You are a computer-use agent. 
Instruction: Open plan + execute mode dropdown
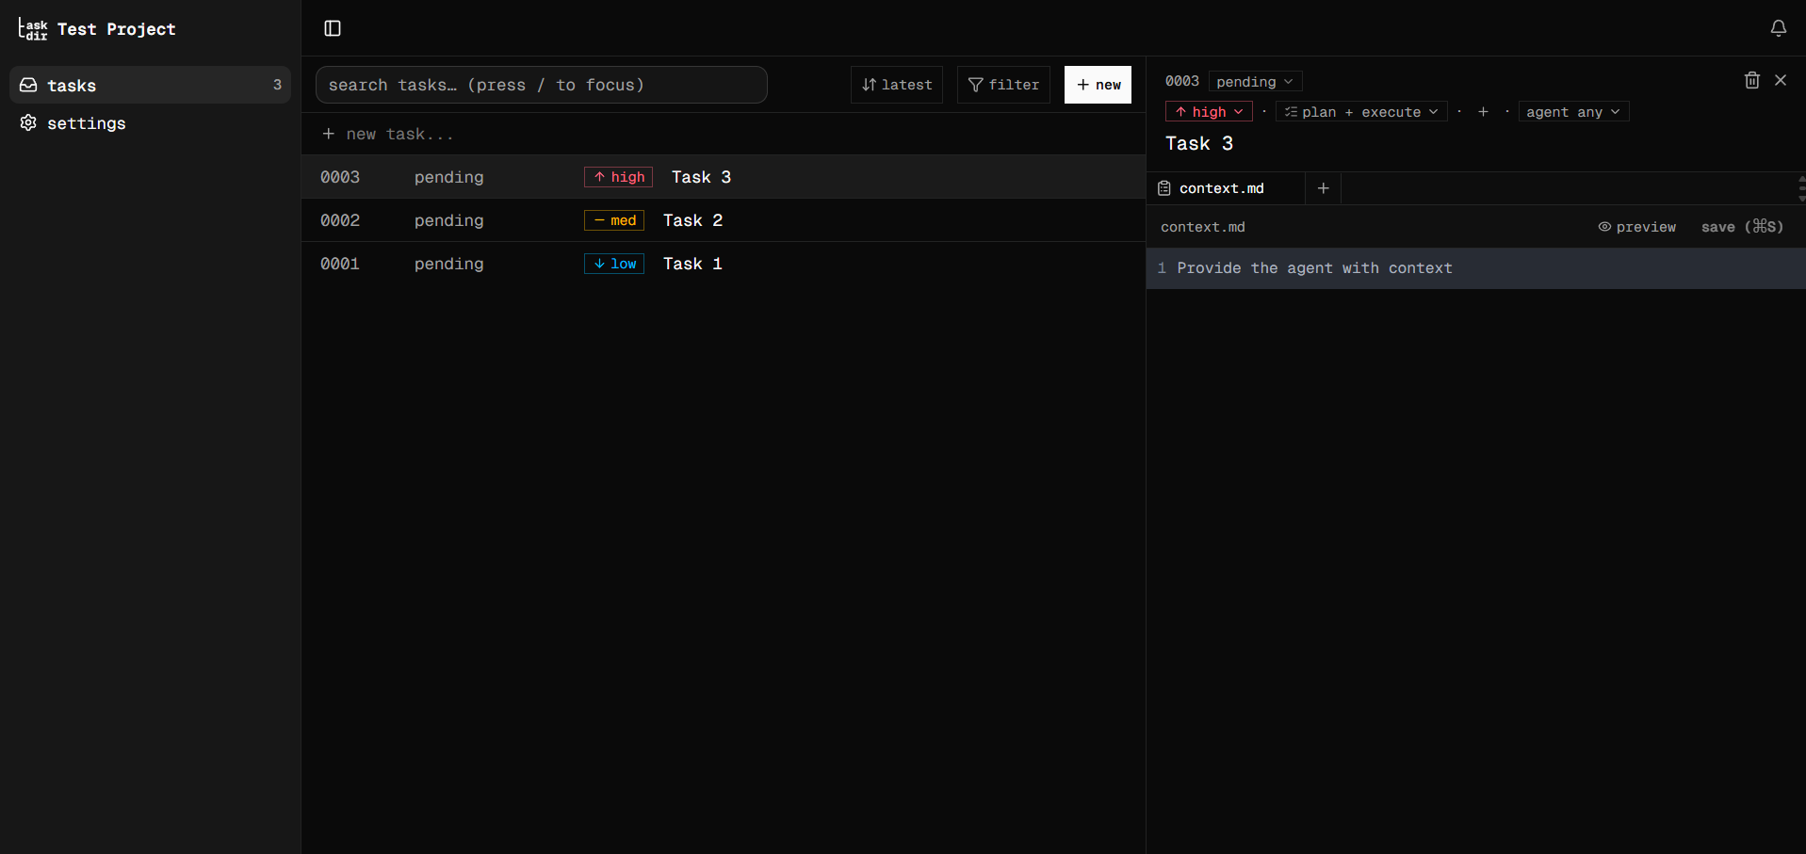coord(1361,111)
